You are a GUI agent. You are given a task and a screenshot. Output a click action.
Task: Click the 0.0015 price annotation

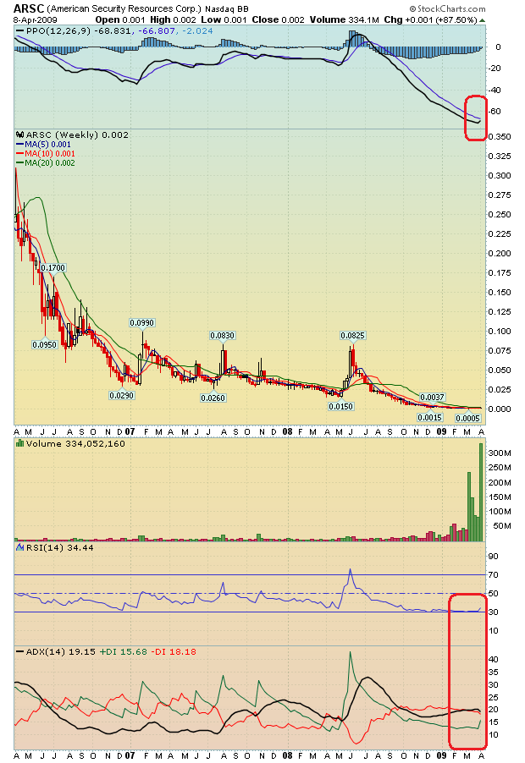[430, 417]
